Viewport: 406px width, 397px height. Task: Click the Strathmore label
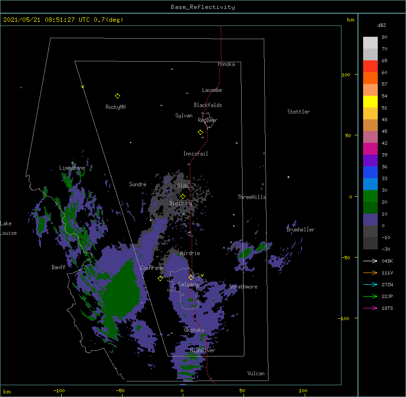[243, 287]
